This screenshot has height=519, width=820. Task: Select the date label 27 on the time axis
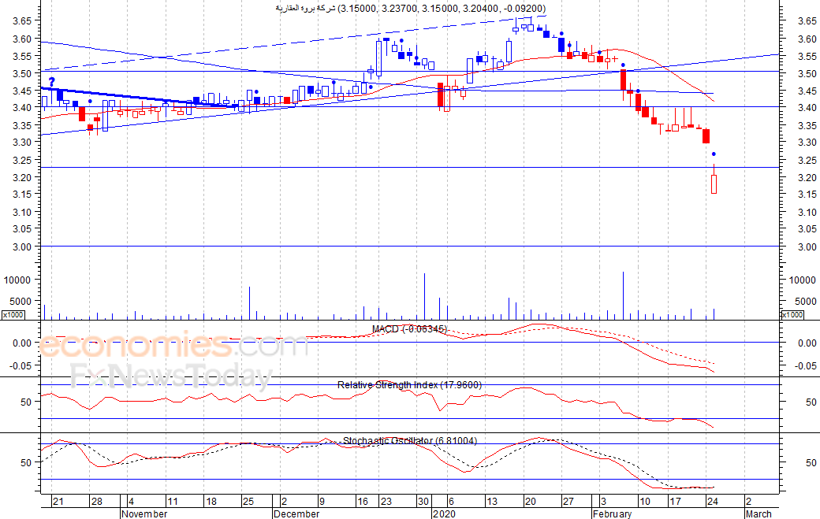[568, 501]
